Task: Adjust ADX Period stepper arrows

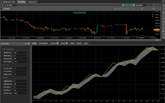Action: (x=28, y=90)
